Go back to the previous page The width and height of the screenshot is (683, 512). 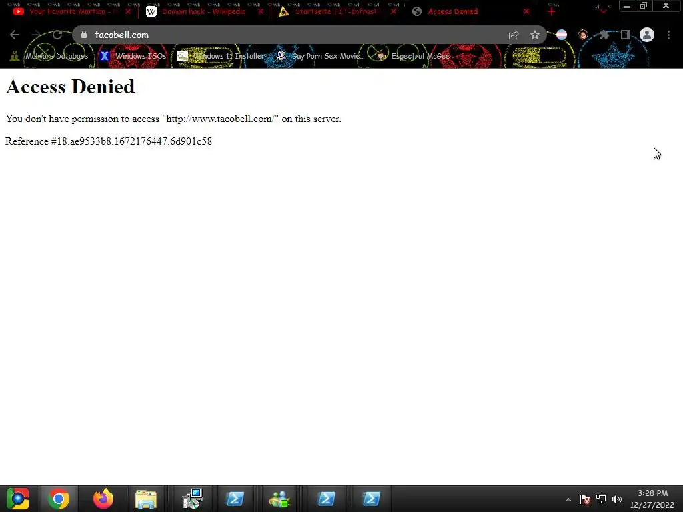coord(15,35)
